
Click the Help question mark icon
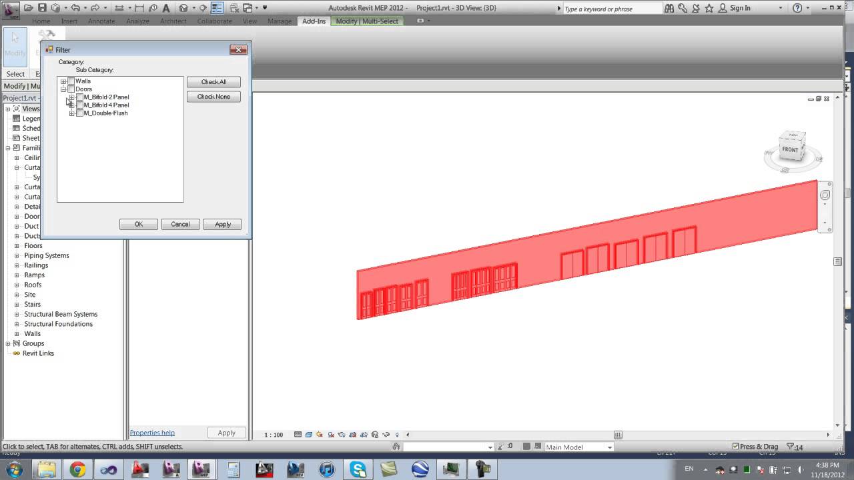(x=797, y=8)
